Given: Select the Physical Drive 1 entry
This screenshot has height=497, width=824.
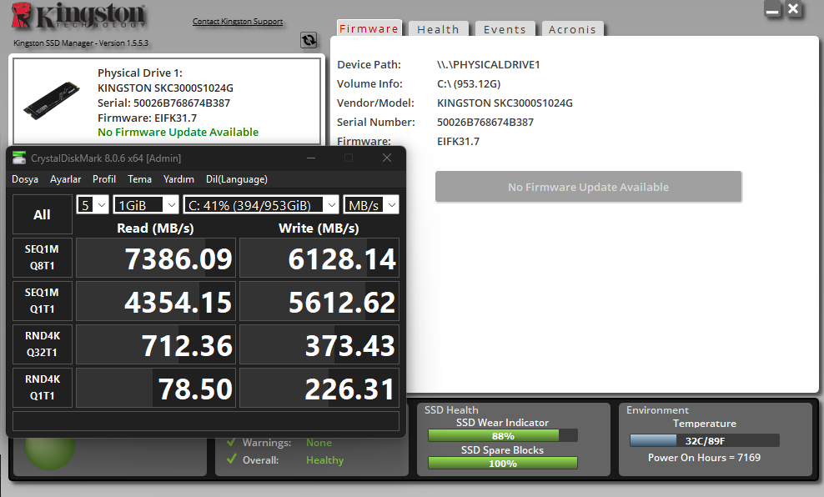Looking at the screenshot, I should (167, 101).
